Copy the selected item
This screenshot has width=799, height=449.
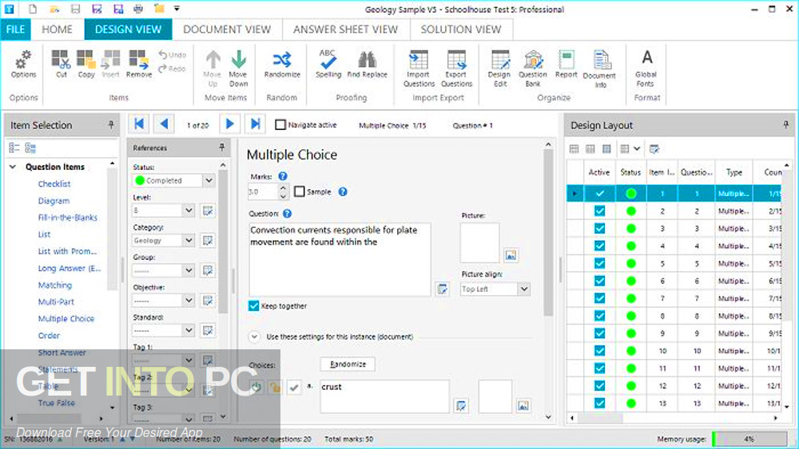coord(86,65)
